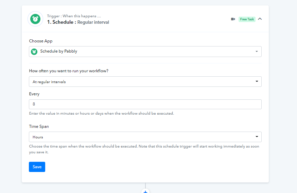
Task: Click the Choose App label
Action: point(41,41)
